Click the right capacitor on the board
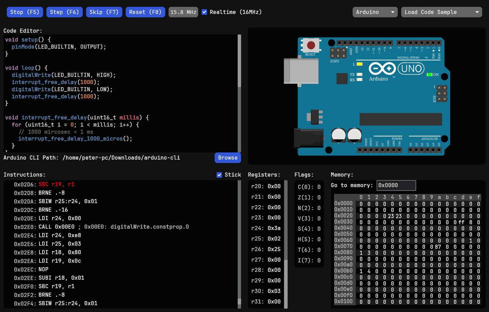Screen dimensions: 489x312 click(x=354, y=135)
